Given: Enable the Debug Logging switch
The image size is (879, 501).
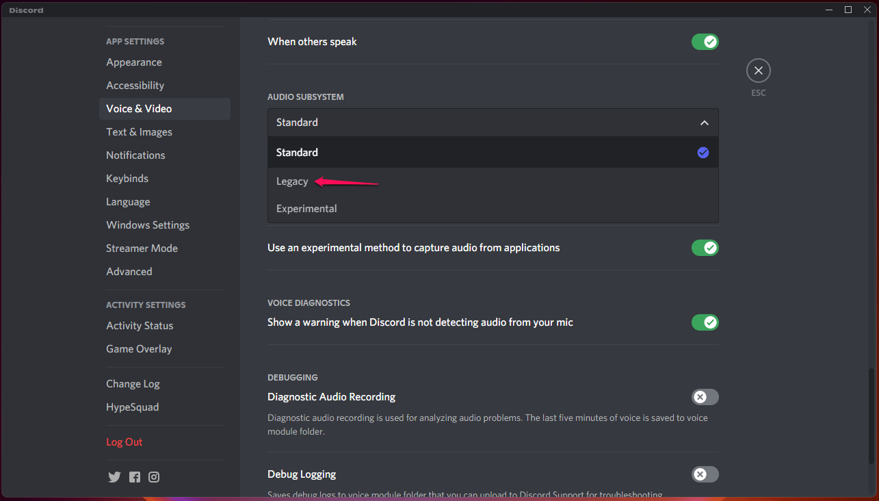Looking at the screenshot, I should coord(705,474).
